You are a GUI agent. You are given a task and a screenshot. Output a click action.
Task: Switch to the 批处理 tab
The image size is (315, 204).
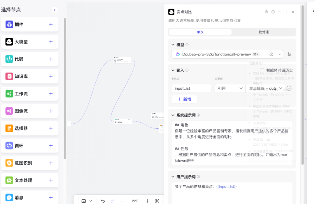[x=264, y=32]
